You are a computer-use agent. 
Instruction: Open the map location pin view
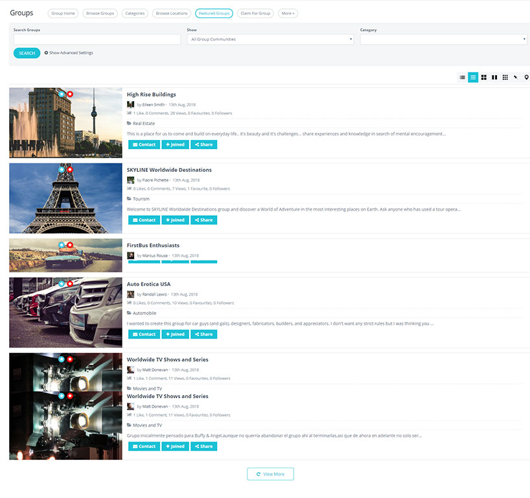coord(526,77)
